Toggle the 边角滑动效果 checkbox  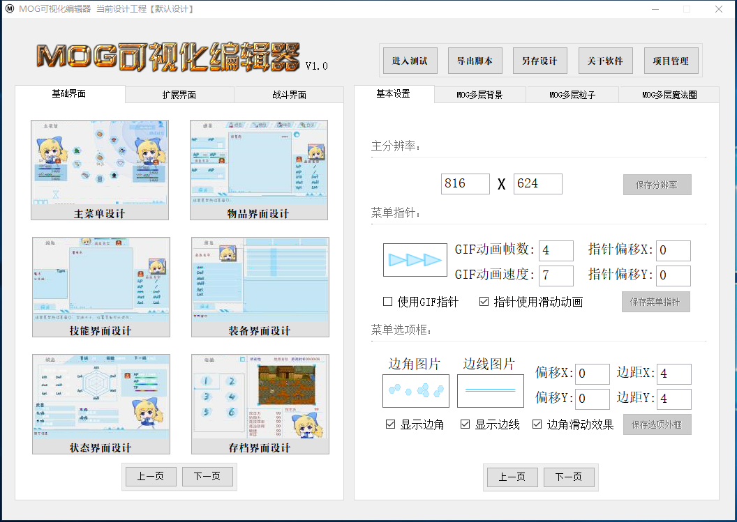click(x=537, y=424)
